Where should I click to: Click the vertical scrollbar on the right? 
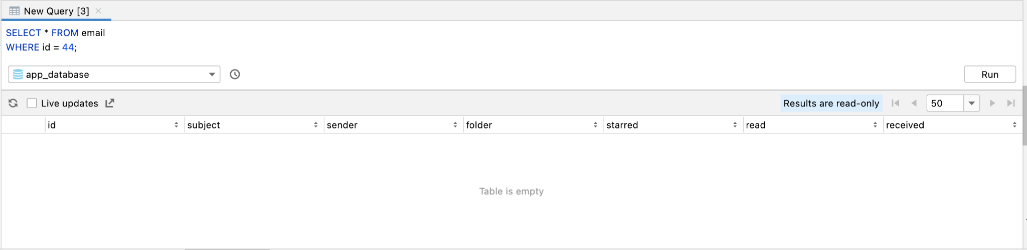pyautogui.click(x=1024, y=115)
